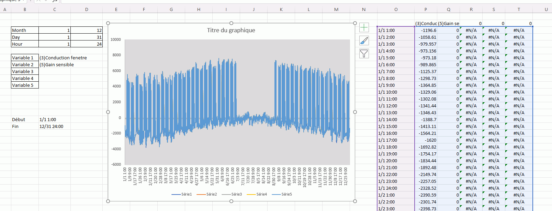Click the Série2 legend entry

coord(207,194)
